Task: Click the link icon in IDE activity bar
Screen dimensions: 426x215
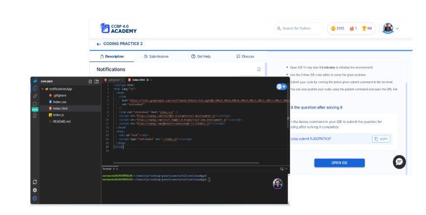Action: pyautogui.click(x=35, y=96)
